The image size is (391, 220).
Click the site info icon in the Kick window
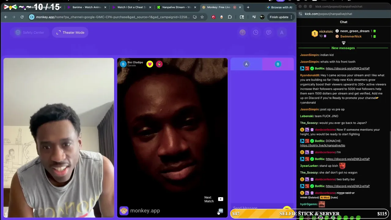[x=300, y=14]
